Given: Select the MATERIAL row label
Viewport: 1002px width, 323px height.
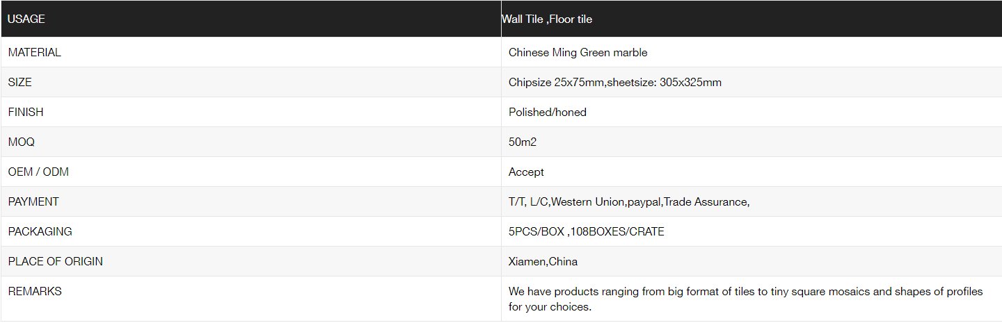Looking at the screenshot, I should pyautogui.click(x=35, y=52).
